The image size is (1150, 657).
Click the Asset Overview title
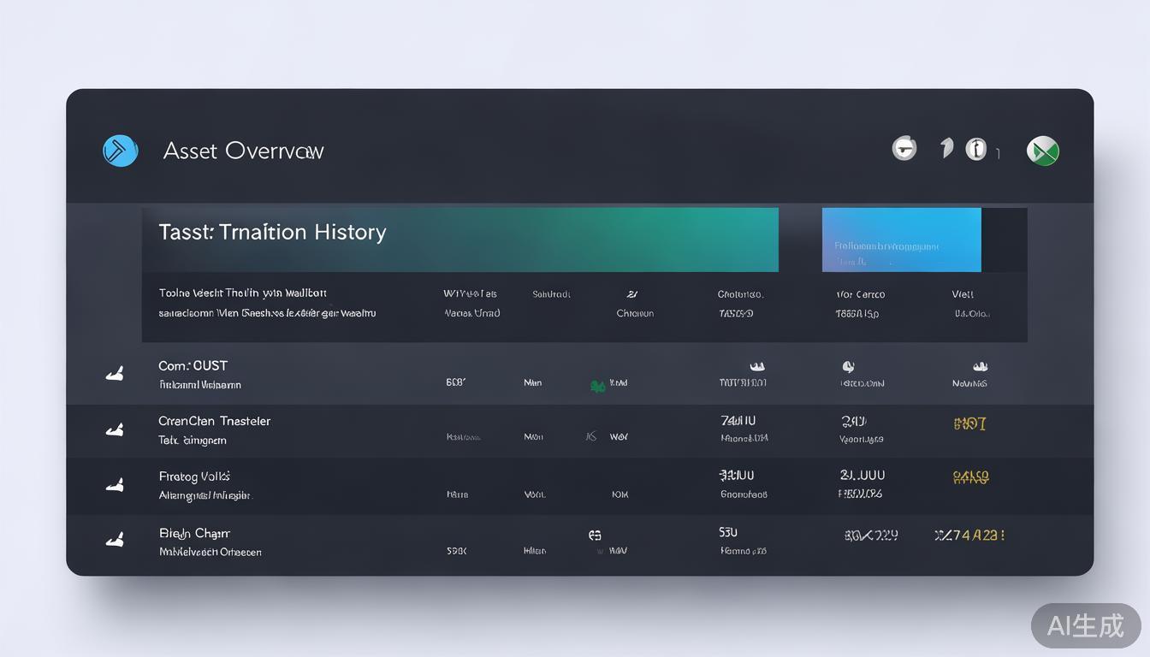click(x=243, y=151)
